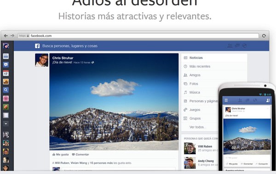Click the browser back arrow
This screenshot has height=174, width=276.
pos(6,36)
